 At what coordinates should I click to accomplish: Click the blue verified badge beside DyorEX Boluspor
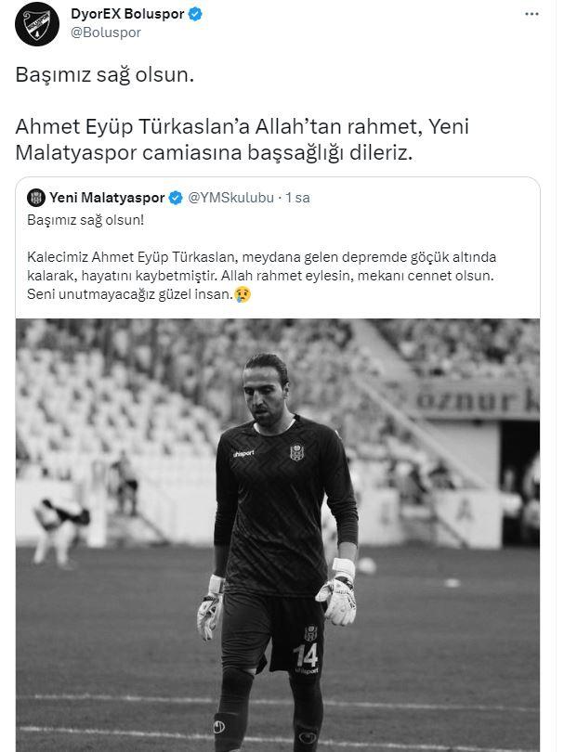click(195, 14)
